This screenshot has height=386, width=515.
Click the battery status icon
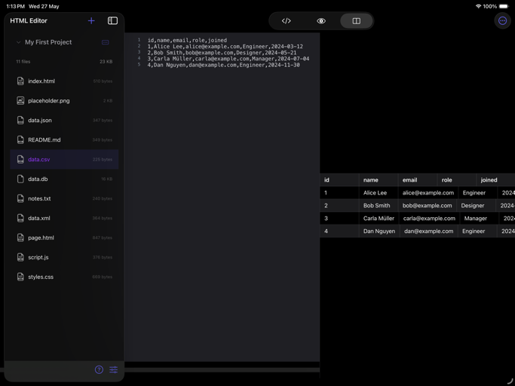point(504,6)
